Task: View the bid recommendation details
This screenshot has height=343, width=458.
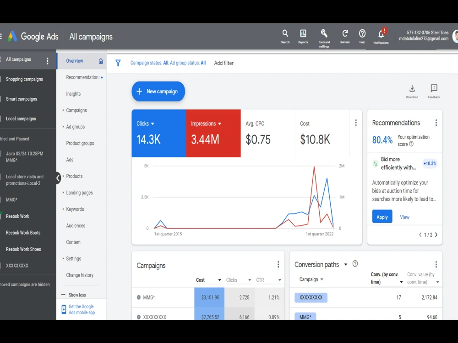Action: click(x=404, y=217)
